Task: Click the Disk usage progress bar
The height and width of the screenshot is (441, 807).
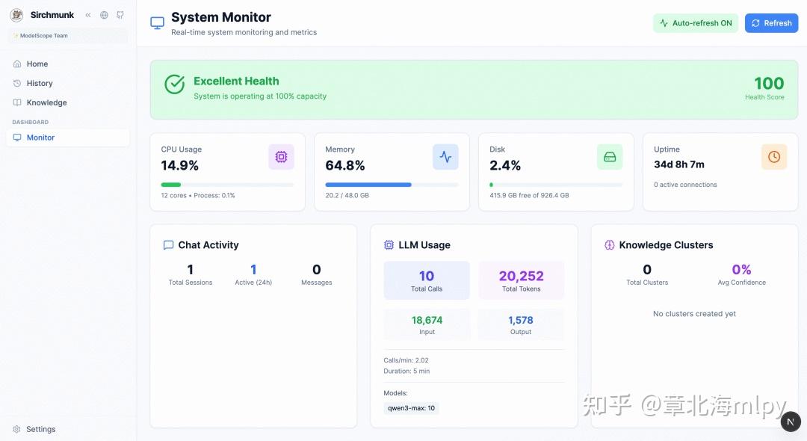Action: (x=556, y=185)
